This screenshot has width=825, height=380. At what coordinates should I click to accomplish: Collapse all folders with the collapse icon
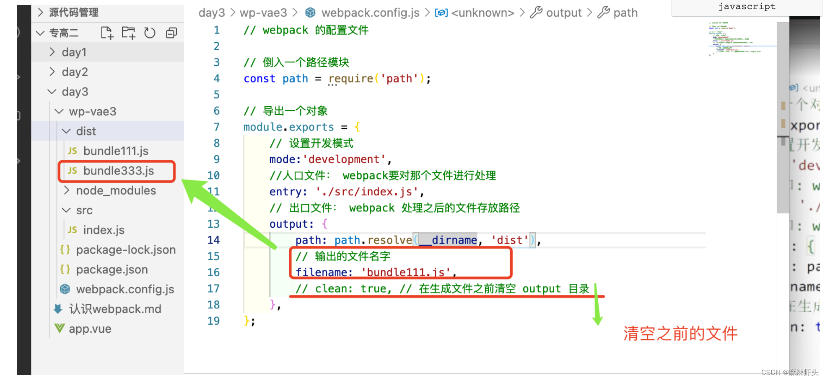171,33
